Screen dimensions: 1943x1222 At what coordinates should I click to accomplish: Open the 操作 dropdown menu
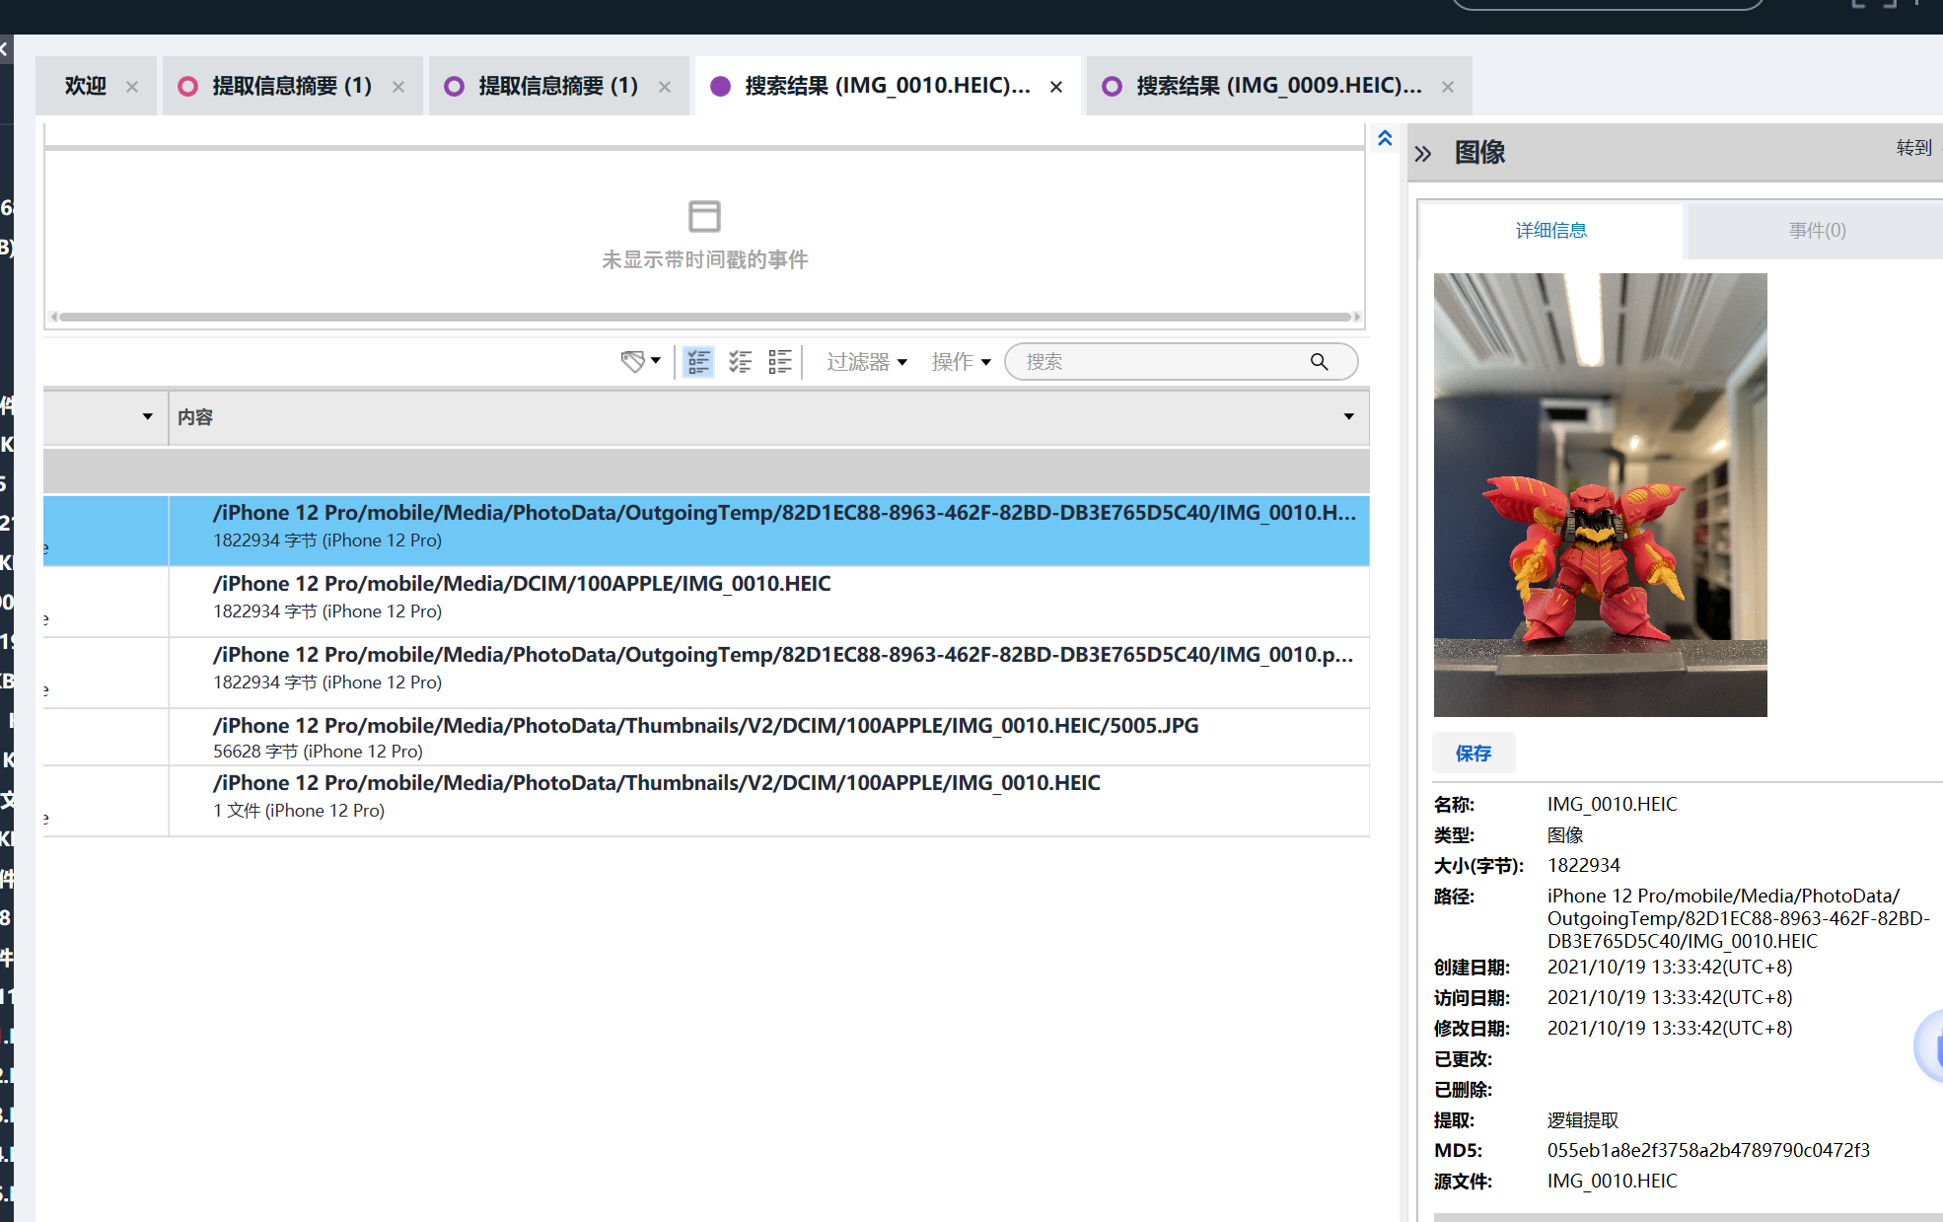click(961, 362)
